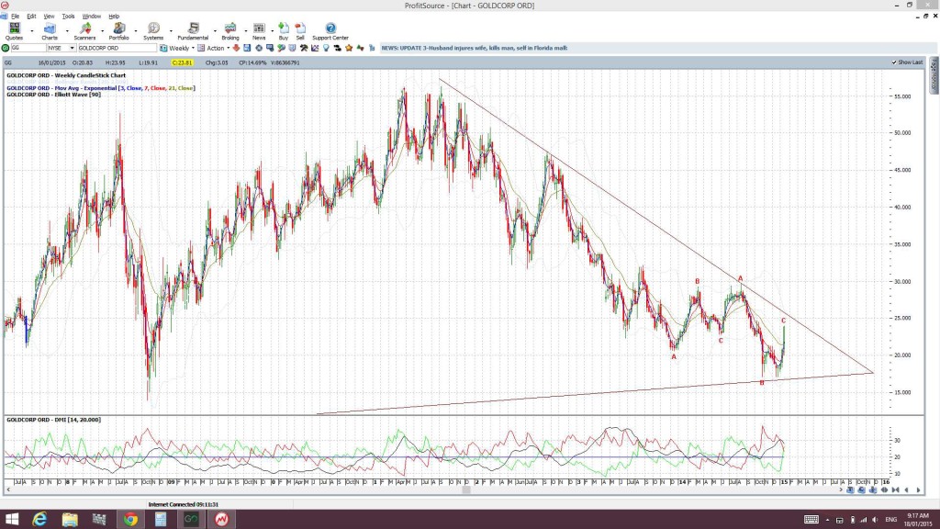Open the Page Notes side tab
This screenshot has height=529, width=940.
coord(934,75)
